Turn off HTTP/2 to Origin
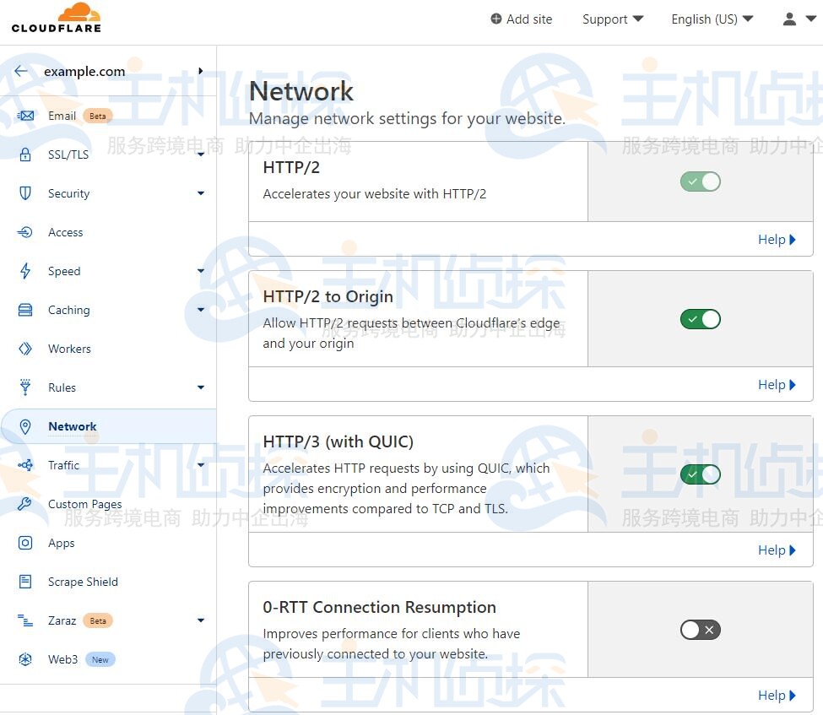The width and height of the screenshot is (823, 715). point(700,319)
